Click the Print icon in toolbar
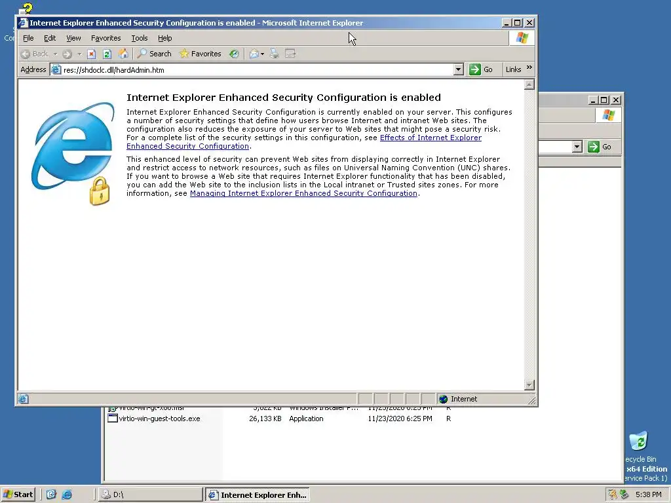The width and height of the screenshot is (671, 503). (x=275, y=54)
